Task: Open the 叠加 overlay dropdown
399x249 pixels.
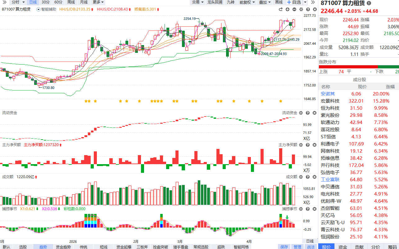Action: point(265,2)
